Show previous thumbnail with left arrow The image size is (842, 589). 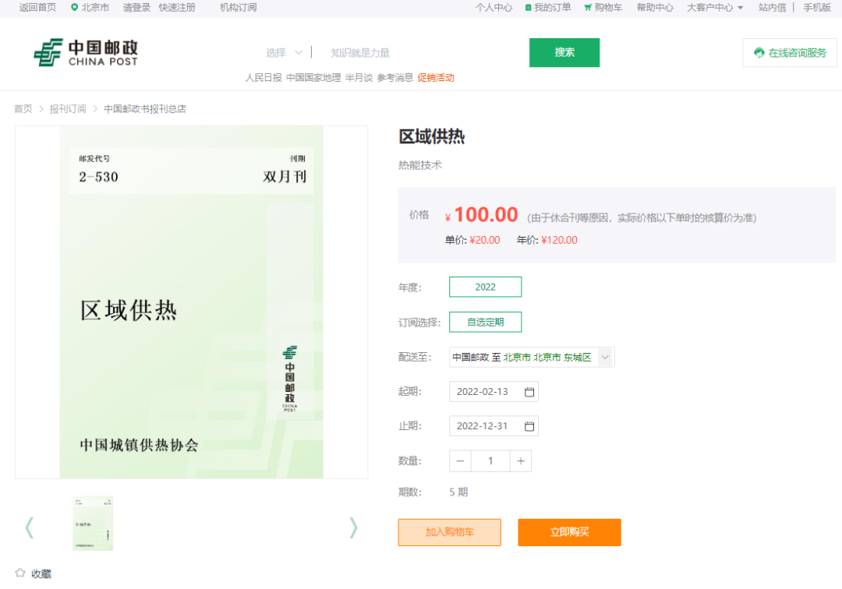point(30,527)
